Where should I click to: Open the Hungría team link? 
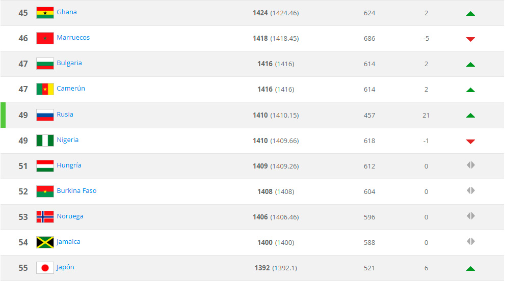click(69, 165)
